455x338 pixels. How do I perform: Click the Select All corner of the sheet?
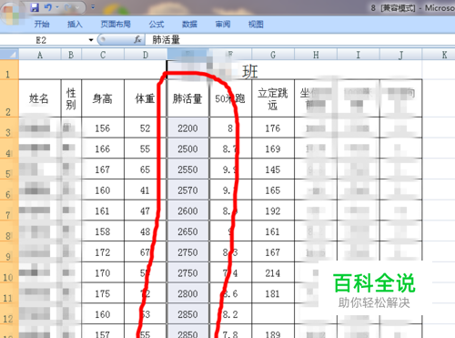click(9, 55)
